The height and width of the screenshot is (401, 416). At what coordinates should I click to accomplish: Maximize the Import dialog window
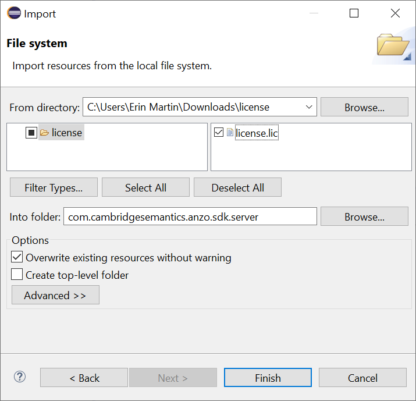pyautogui.click(x=354, y=13)
